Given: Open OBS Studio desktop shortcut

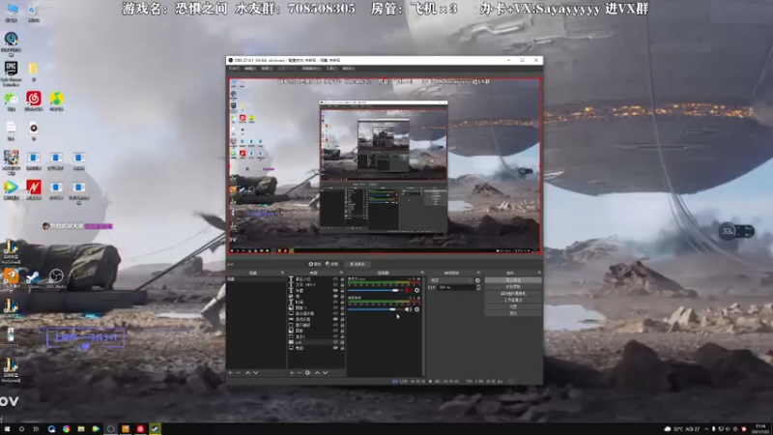Looking at the screenshot, I should click(x=56, y=278).
